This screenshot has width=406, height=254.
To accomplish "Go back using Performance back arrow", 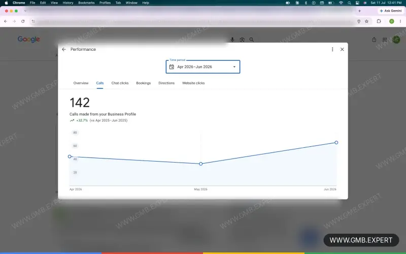I will (x=64, y=49).
